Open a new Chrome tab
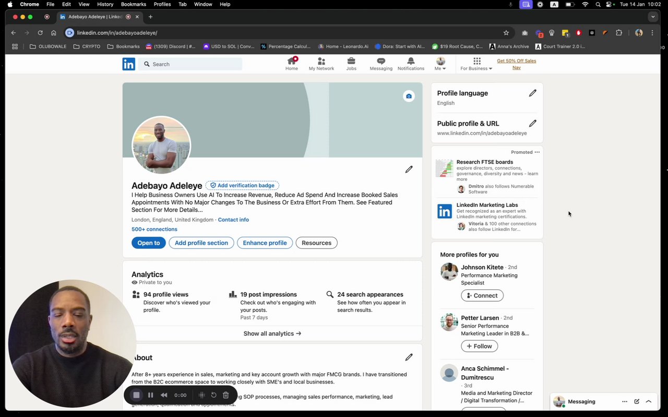 pos(150,17)
